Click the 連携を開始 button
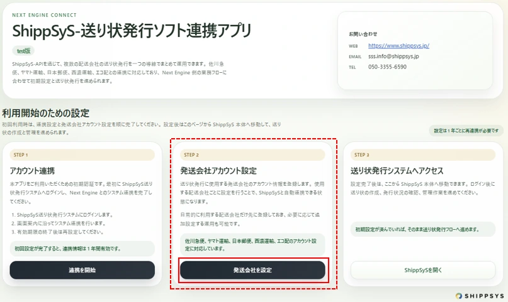This screenshot has height=302, width=508. 82,270
